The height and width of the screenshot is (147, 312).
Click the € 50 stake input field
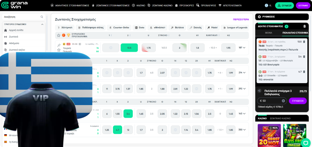tap(269, 101)
